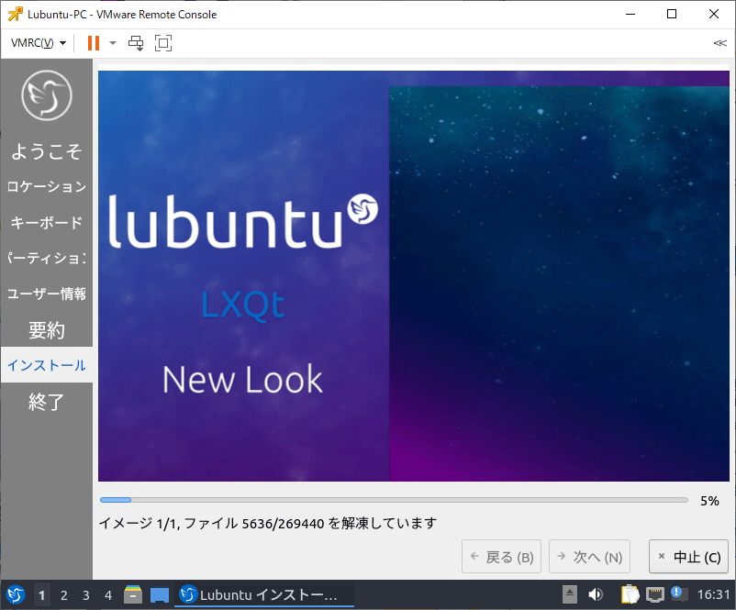
Task: Focus the Lubuntu インストー... taskbar window
Action: pyautogui.click(x=264, y=595)
